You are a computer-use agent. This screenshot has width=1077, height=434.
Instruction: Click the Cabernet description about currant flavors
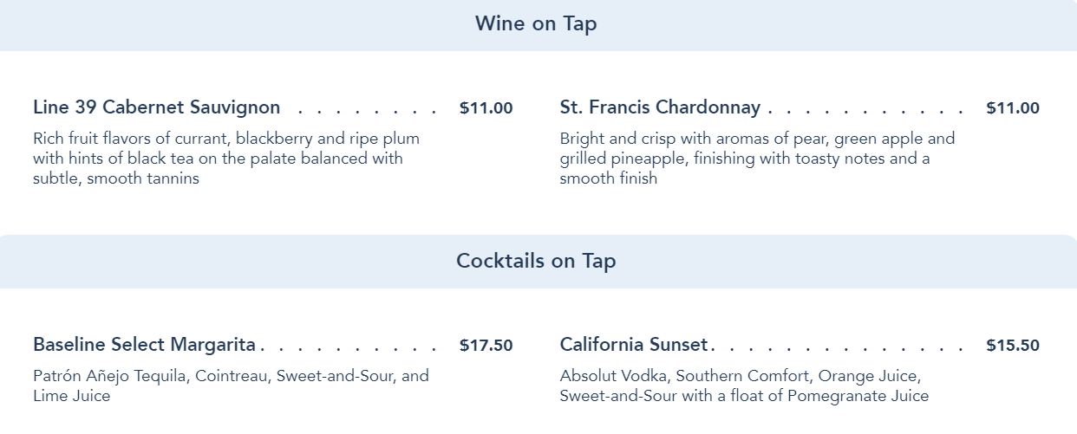[225, 139]
